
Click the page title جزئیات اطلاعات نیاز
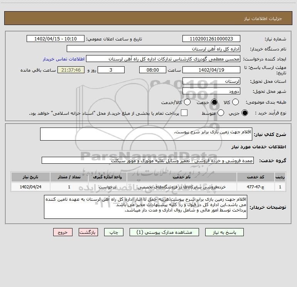(x=263, y=18)
